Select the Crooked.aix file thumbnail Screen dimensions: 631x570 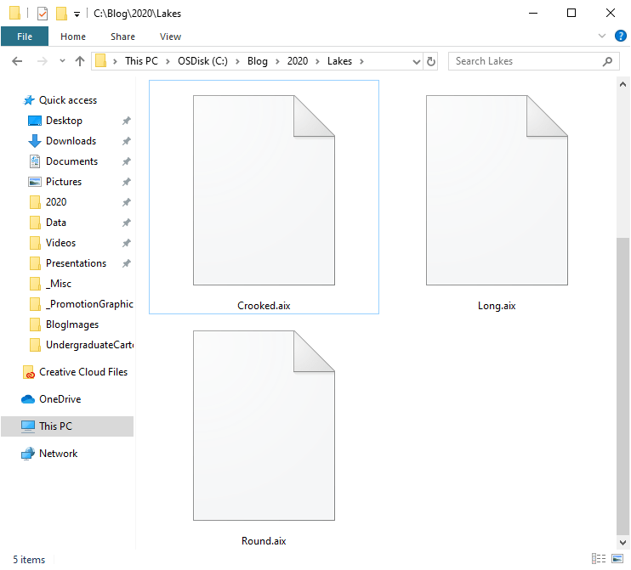pos(264,190)
